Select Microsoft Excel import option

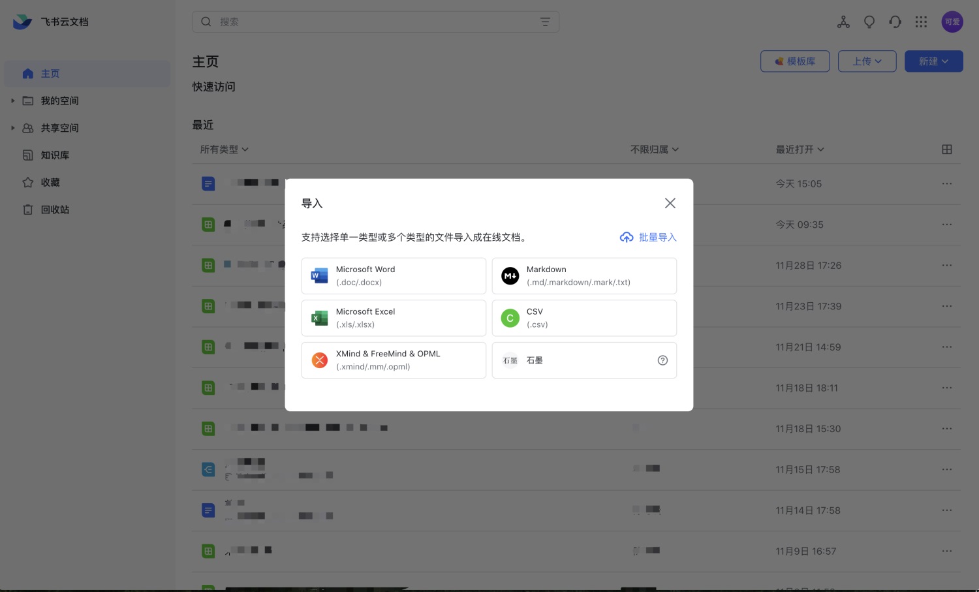394,319
